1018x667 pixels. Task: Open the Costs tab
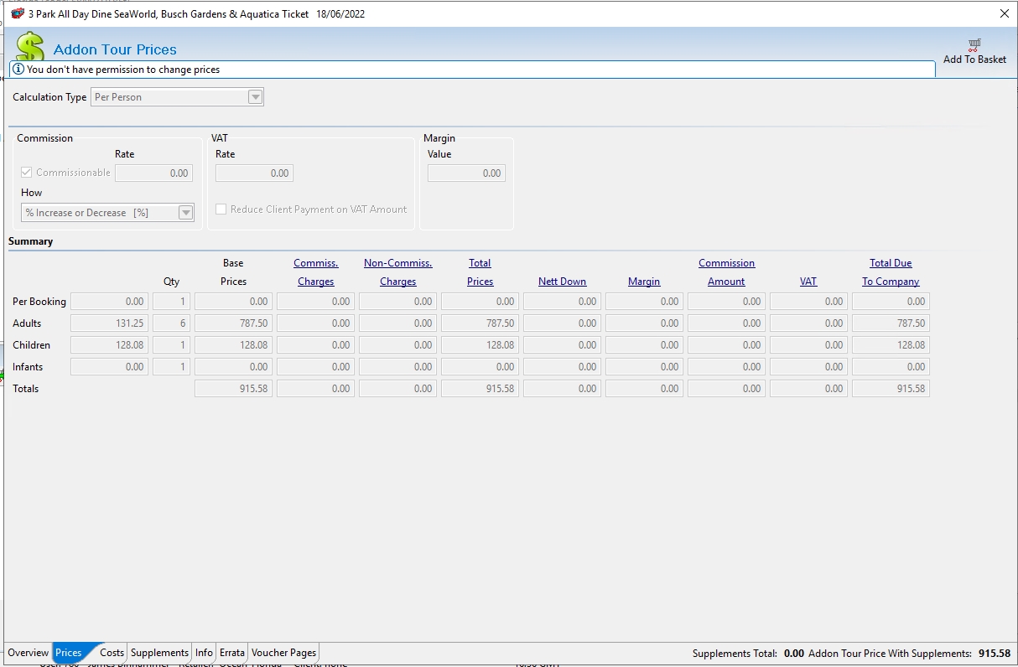tap(112, 653)
